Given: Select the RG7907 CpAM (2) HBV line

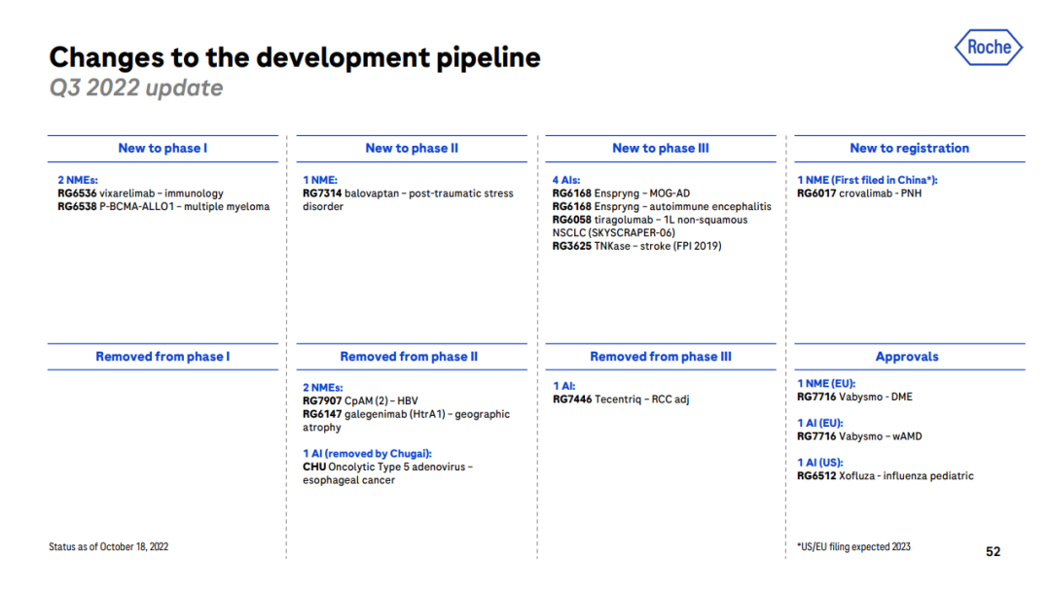Looking at the screenshot, I should click(x=361, y=400).
